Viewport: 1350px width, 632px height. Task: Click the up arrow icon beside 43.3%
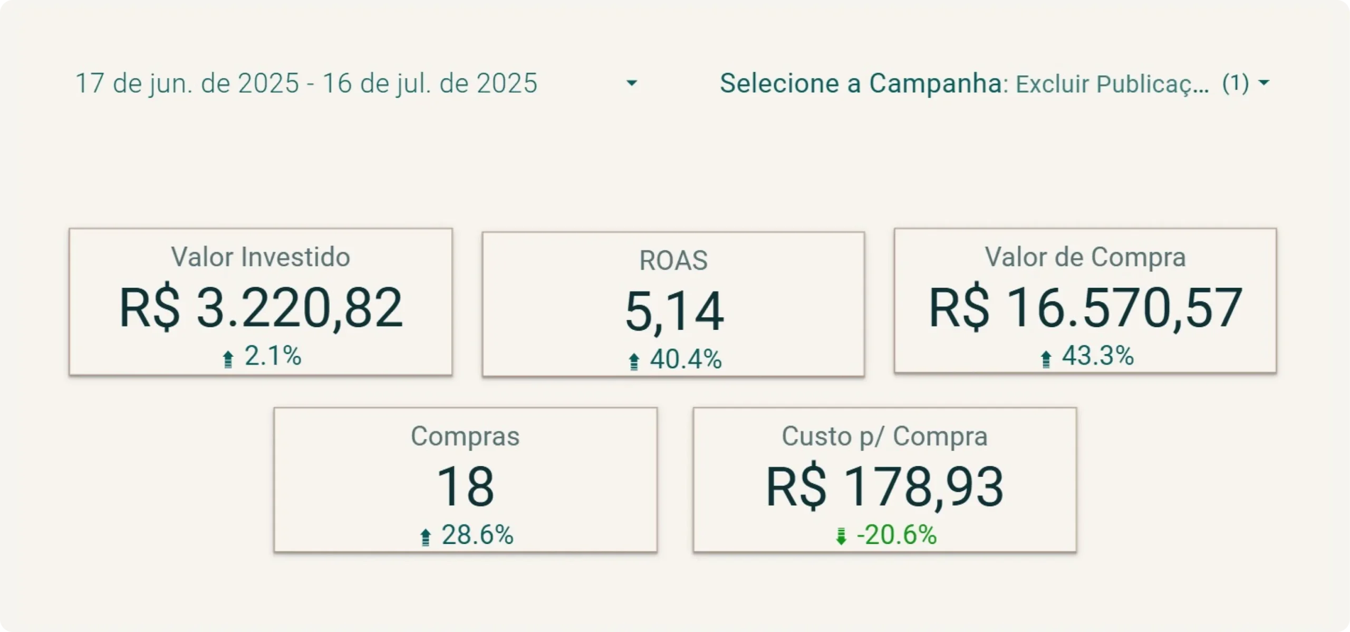click(1046, 359)
